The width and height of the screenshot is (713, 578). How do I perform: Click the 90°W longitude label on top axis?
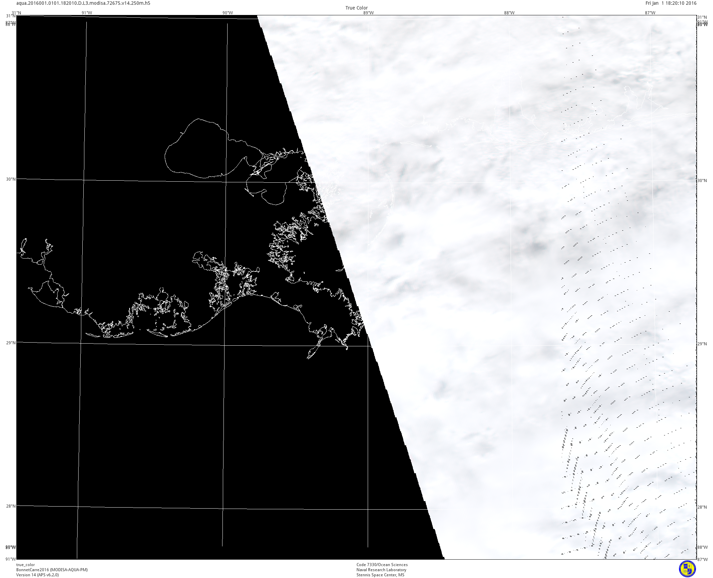[228, 13]
